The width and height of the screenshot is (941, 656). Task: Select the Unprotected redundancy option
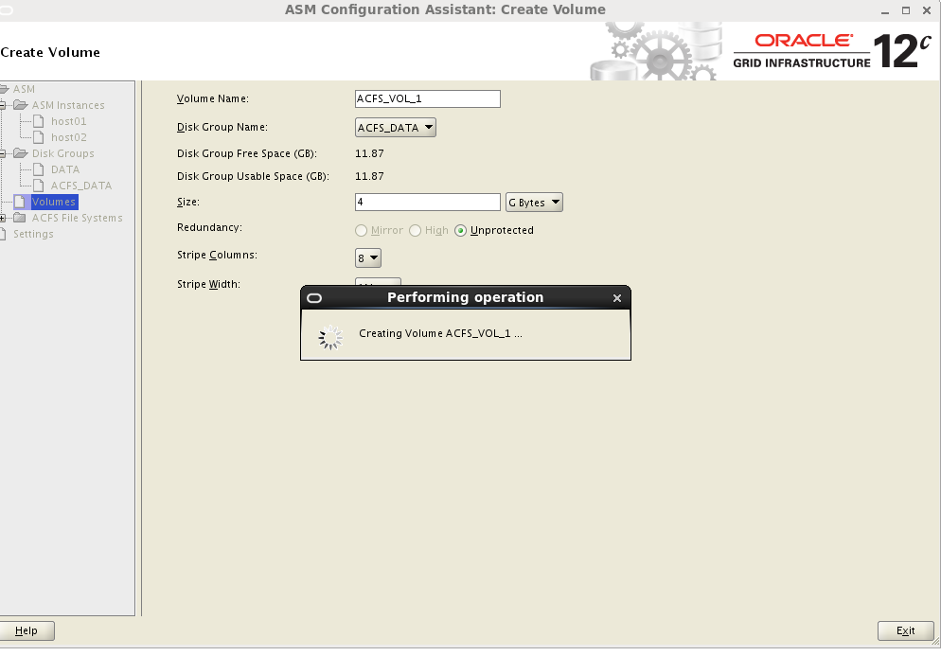click(460, 230)
